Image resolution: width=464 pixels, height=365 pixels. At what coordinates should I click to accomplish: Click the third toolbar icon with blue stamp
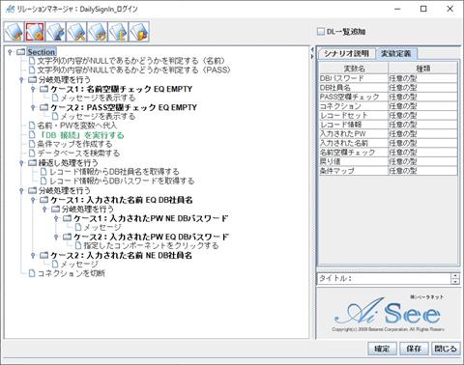pos(56,32)
